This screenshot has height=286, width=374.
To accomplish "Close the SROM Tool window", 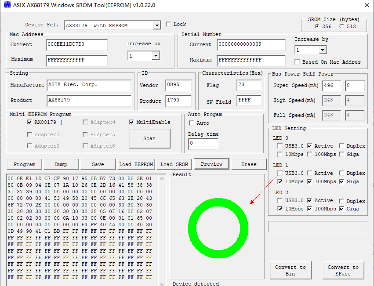I will (367, 5).
